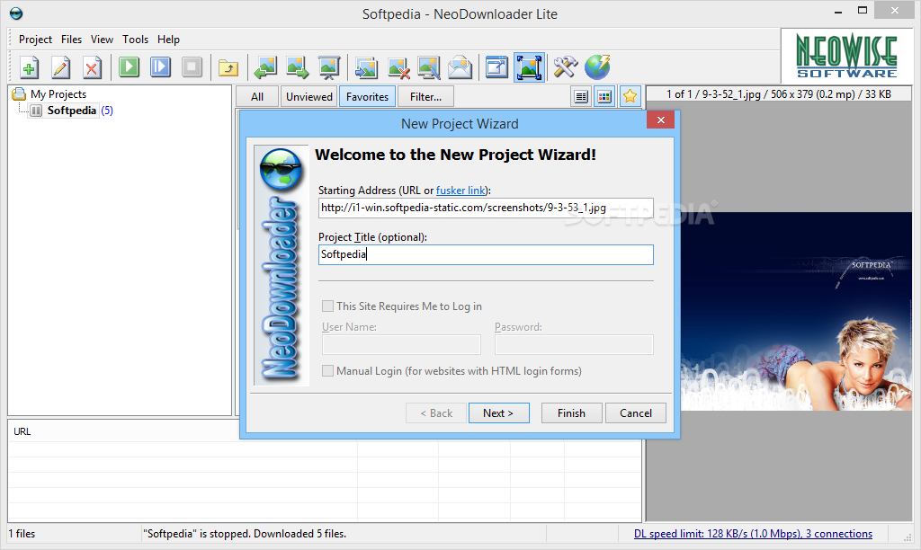
Task: Toggle the fit-to-window image icon
Action: [529, 67]
